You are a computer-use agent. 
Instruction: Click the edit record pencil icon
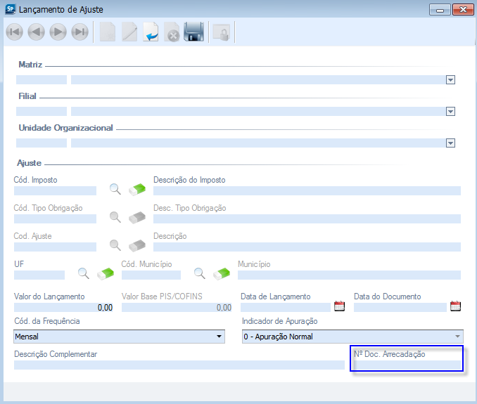(x=129, y=32)
